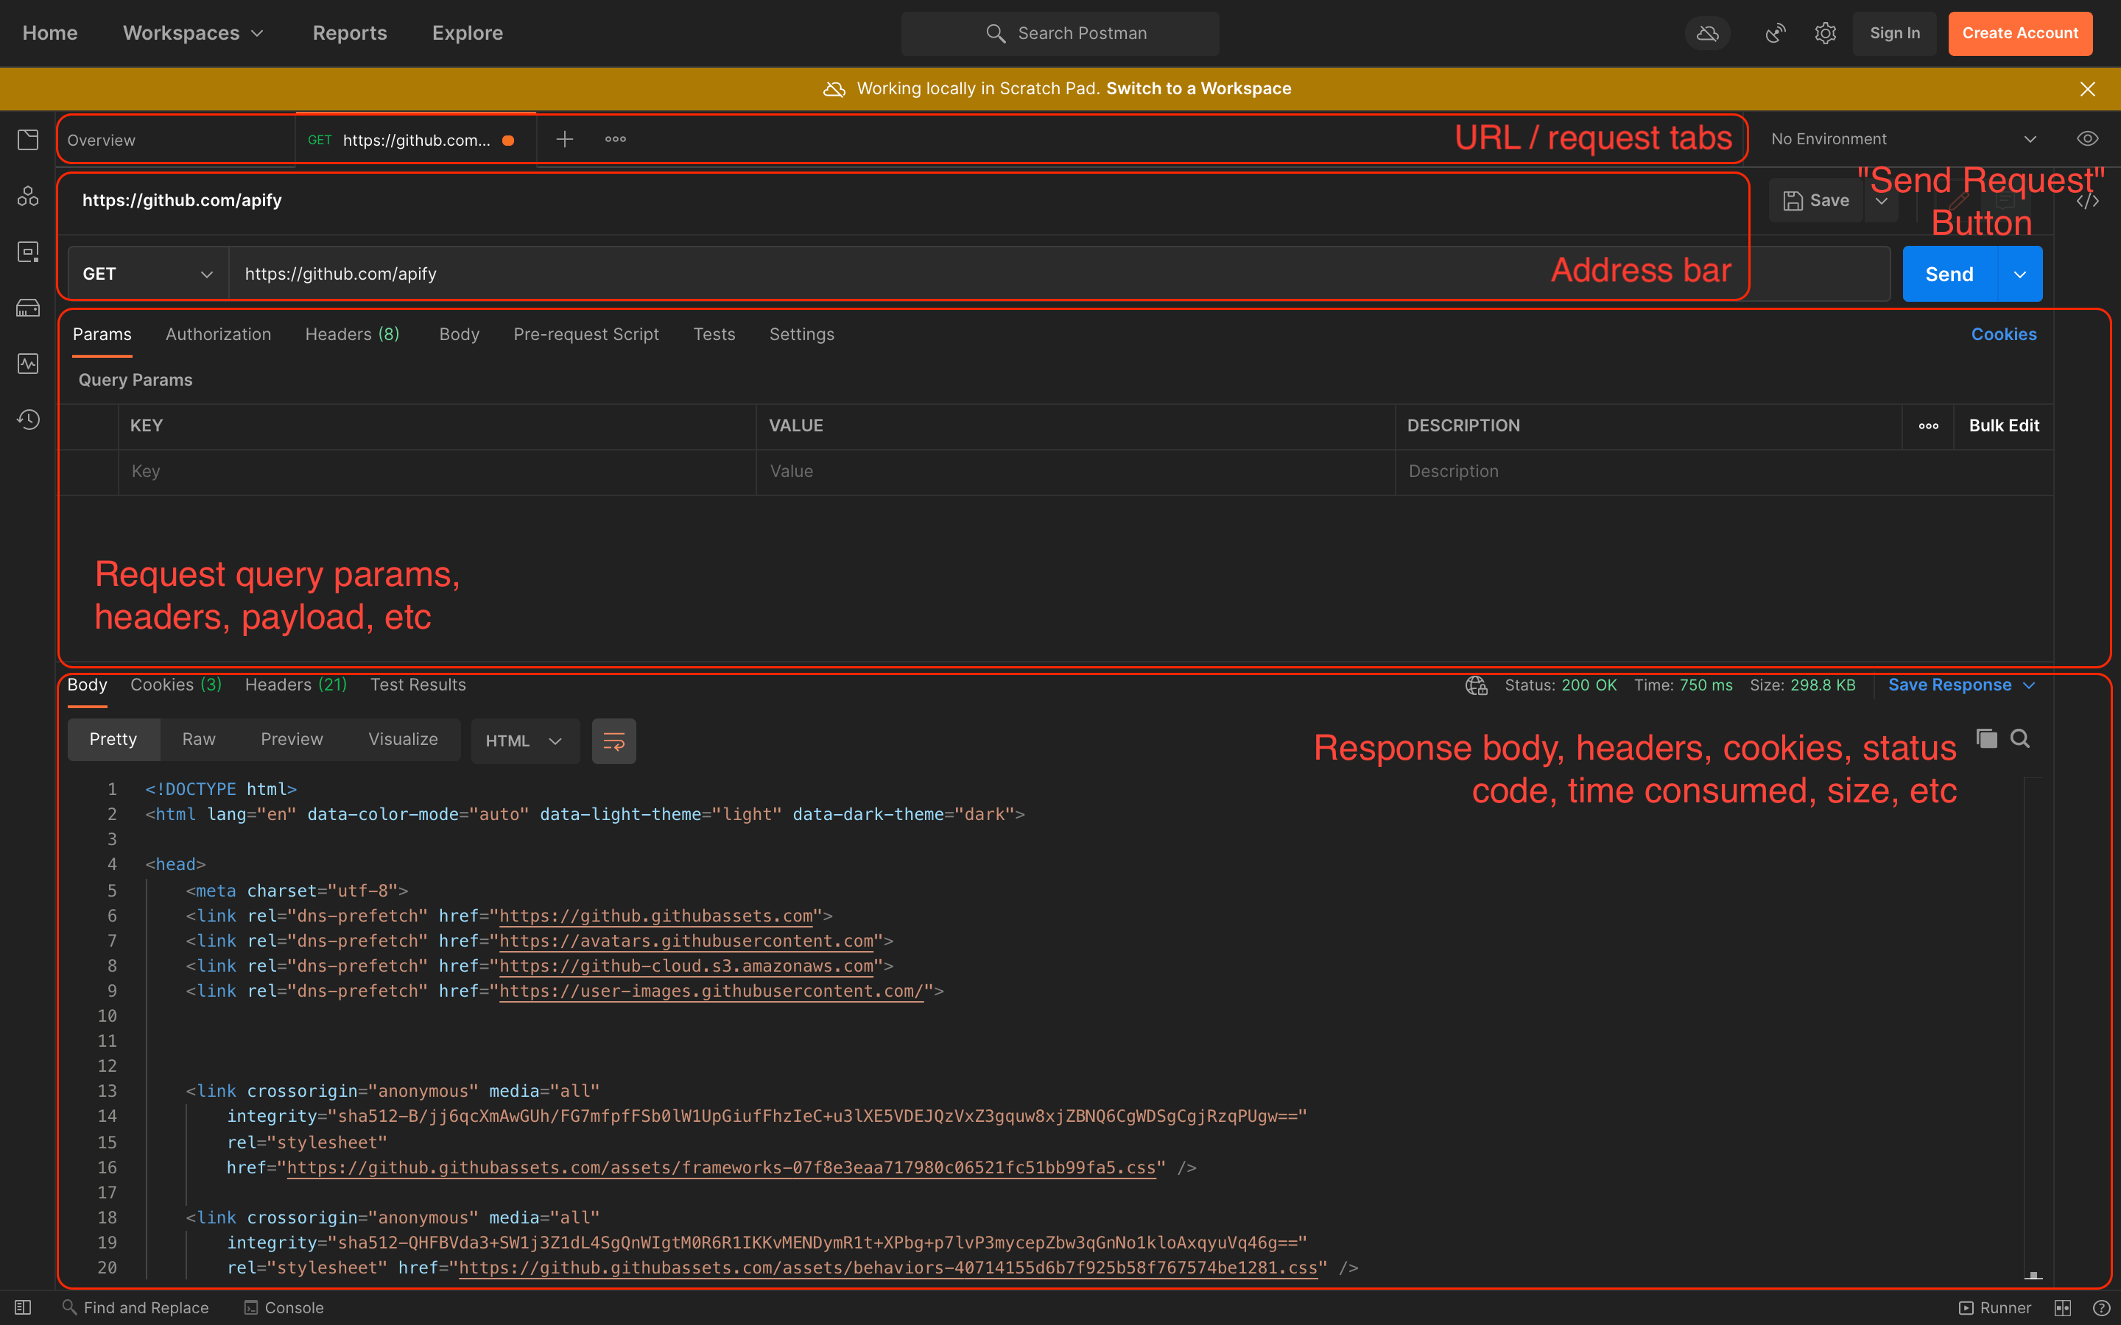This screenshot has width=2121, height=1325.
Task: Open the response Headers tab
Action: [x=278, y=685]
